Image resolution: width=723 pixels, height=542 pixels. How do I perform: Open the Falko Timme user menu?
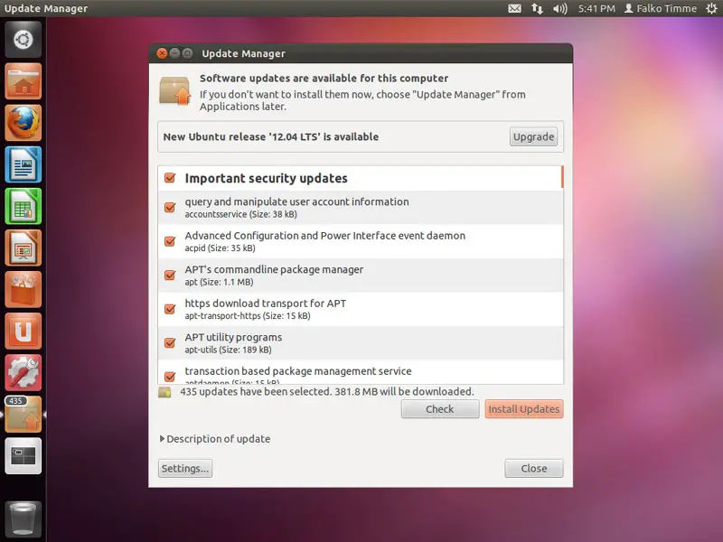661,8
